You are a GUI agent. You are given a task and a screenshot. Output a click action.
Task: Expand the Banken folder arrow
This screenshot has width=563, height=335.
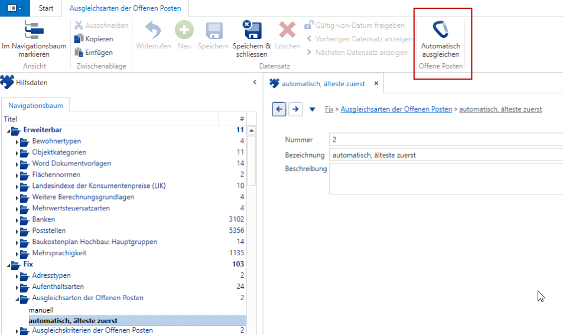pyautogui.click(x=17, y=220)
